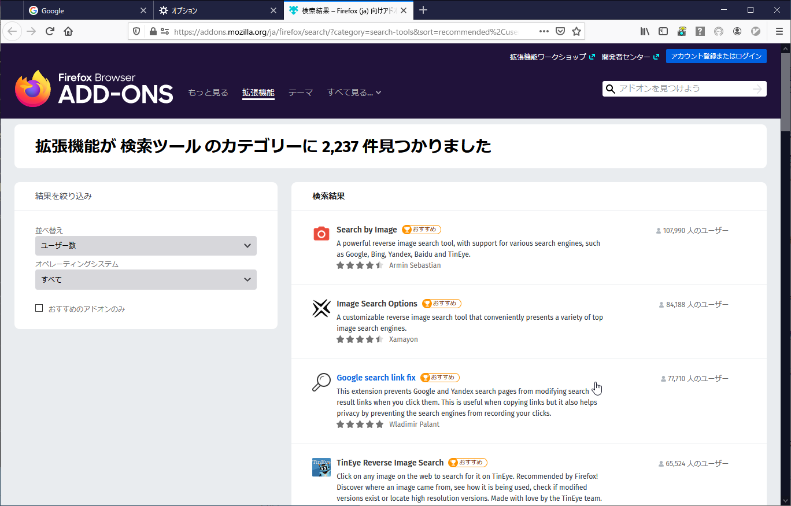Toggle おすすめのアドオンのみ checkbox
The image size is (791, 506).
click(x=39, y=308)
